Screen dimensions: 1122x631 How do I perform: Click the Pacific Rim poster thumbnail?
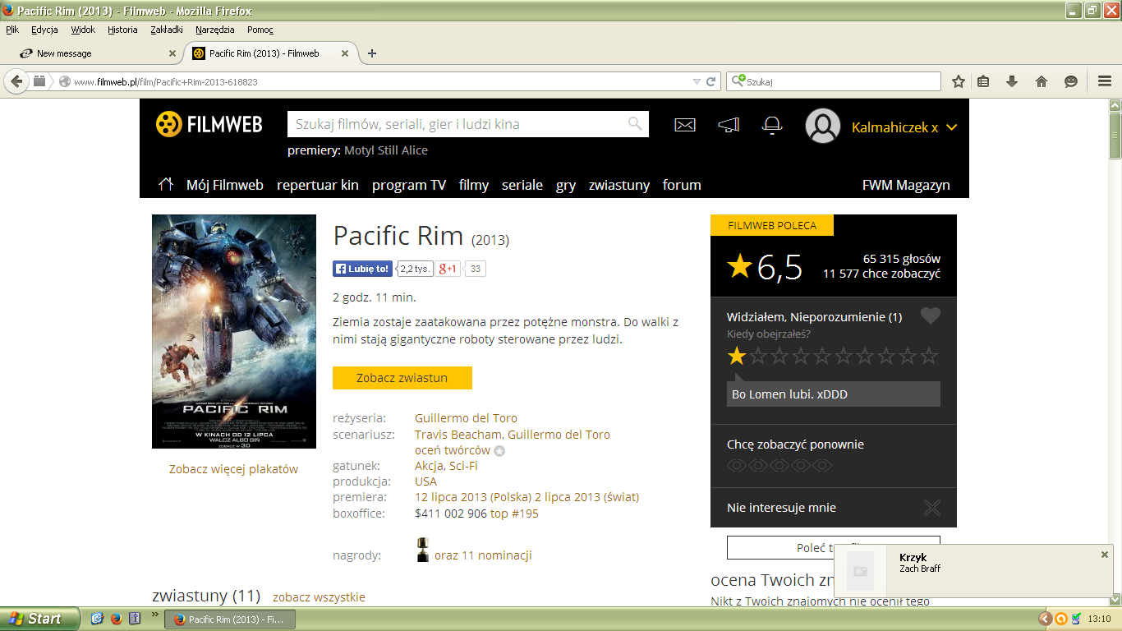pos(234,331)
